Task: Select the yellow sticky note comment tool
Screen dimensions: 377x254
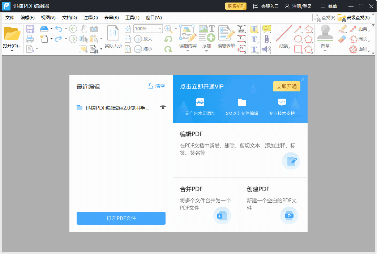Action: point(267,29)
